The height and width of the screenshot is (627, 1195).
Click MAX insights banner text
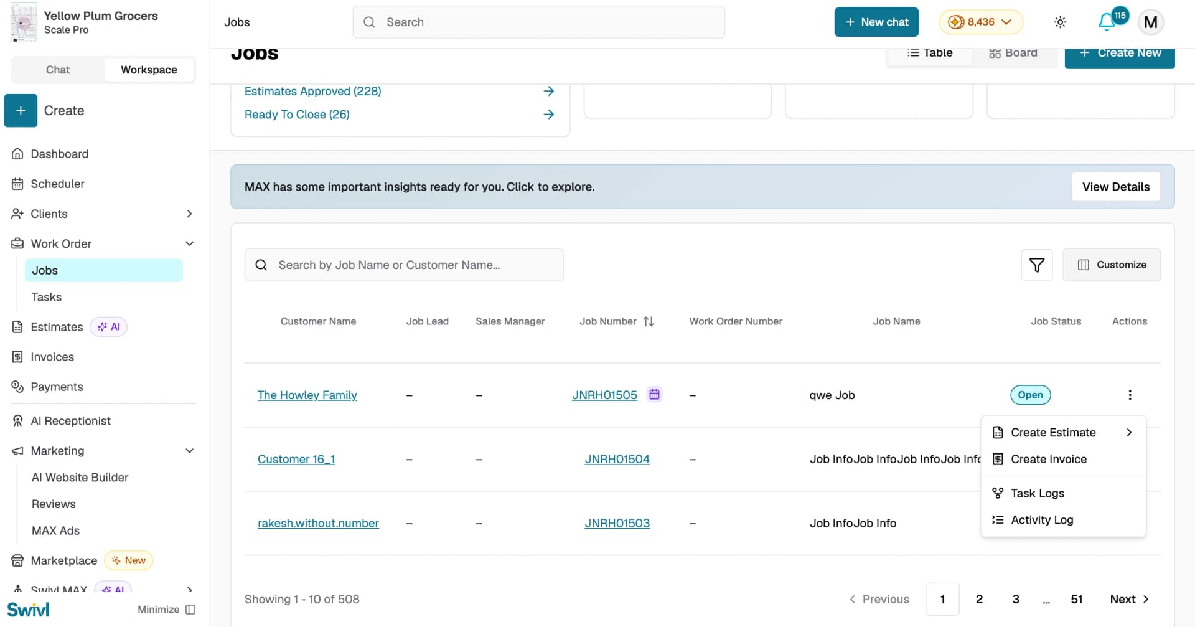(x=419, y=187)
